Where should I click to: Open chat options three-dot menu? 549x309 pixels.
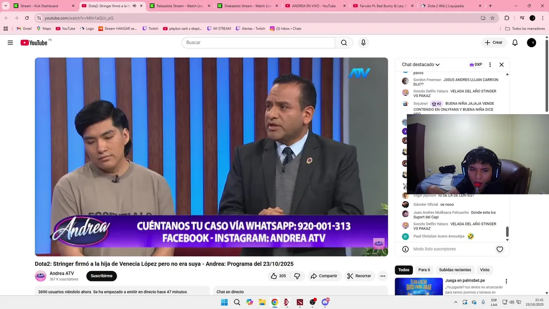click(490, 65)
